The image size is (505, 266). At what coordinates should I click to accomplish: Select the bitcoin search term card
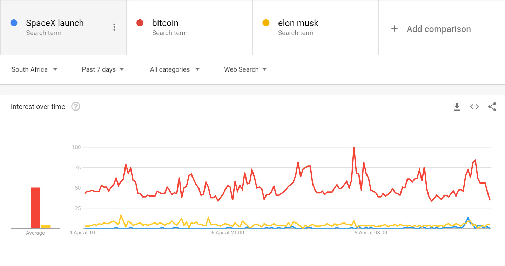(189, 27)
